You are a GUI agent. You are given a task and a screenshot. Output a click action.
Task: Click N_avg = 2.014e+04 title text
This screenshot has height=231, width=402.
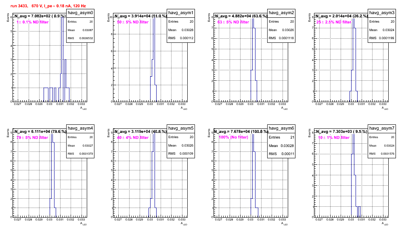pos(341,16)
